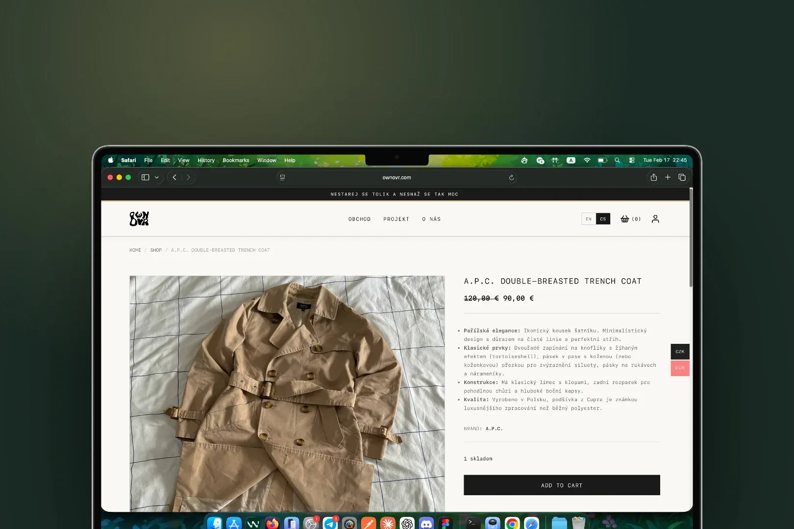The width and height of the screenshot is (794, 529).
Task: Click the top announcement banner text
Action: (x=395, y=194)
